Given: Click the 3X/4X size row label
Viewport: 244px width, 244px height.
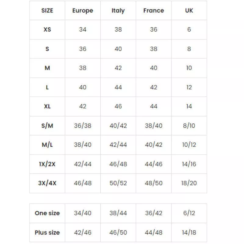Looking at the screenshot, I should pyautogui.click(x=47, y=183).
